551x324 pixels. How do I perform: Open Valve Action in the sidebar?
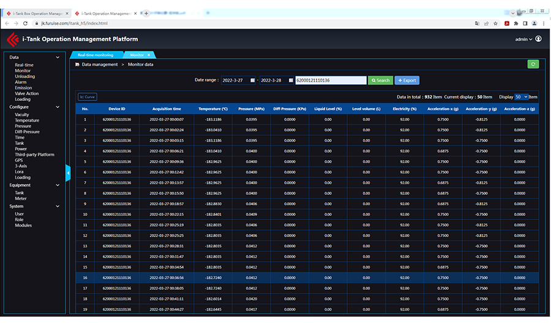(x=27, y=94)
